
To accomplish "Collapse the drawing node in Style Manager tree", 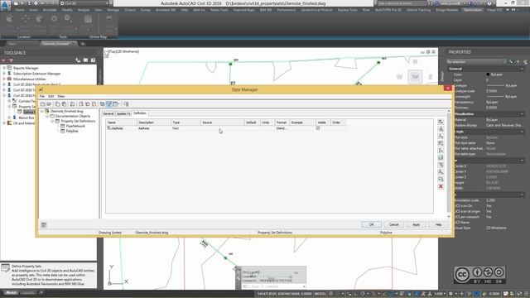I will (42, 111).
